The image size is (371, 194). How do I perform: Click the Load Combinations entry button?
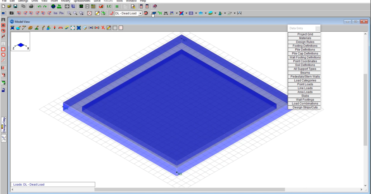(304, 103)
